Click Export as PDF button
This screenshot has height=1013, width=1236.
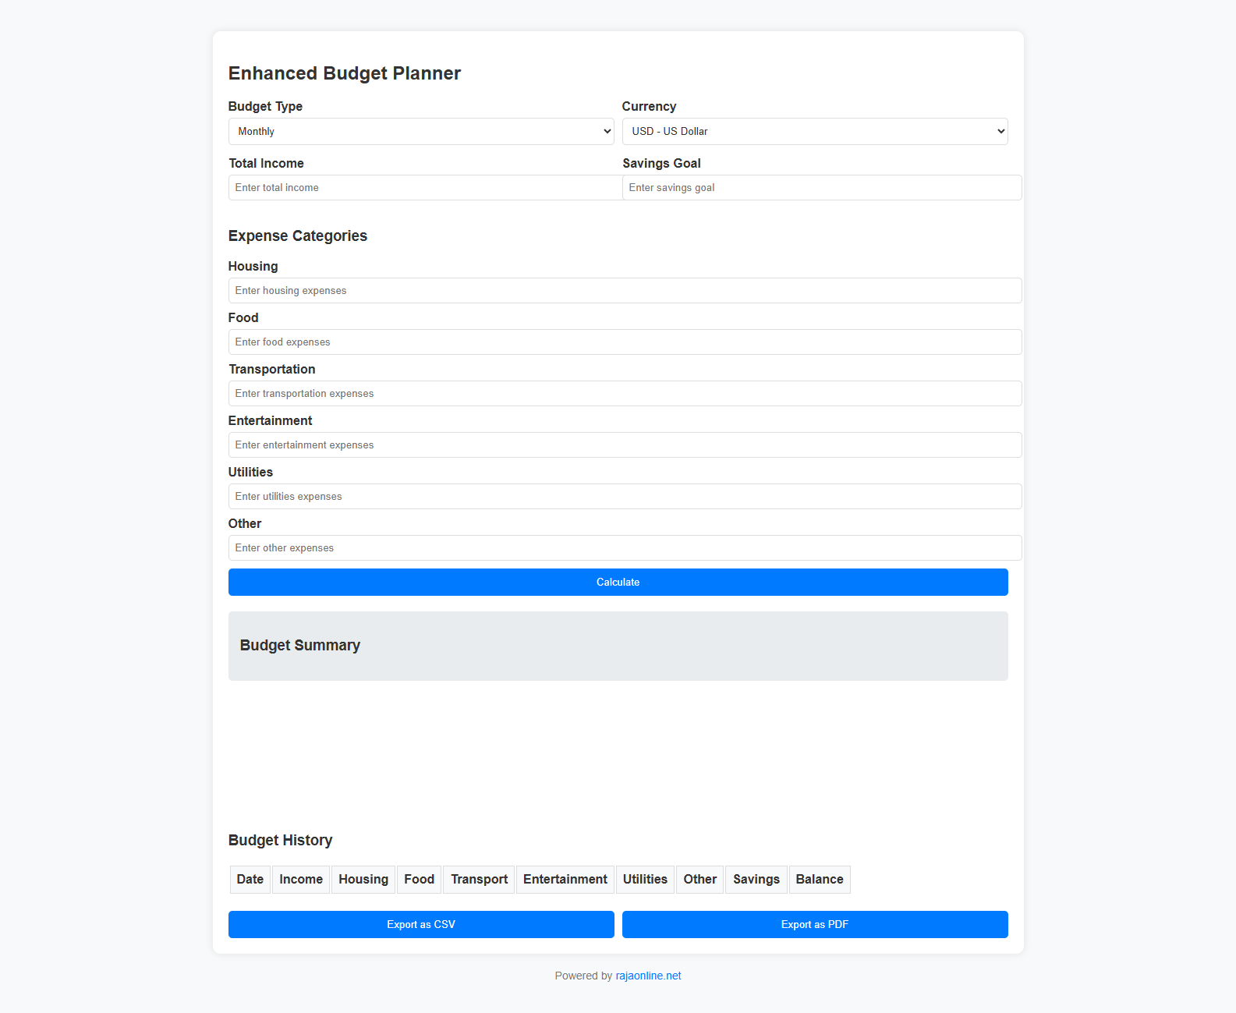pyautogui.click(x=815, y=924)
